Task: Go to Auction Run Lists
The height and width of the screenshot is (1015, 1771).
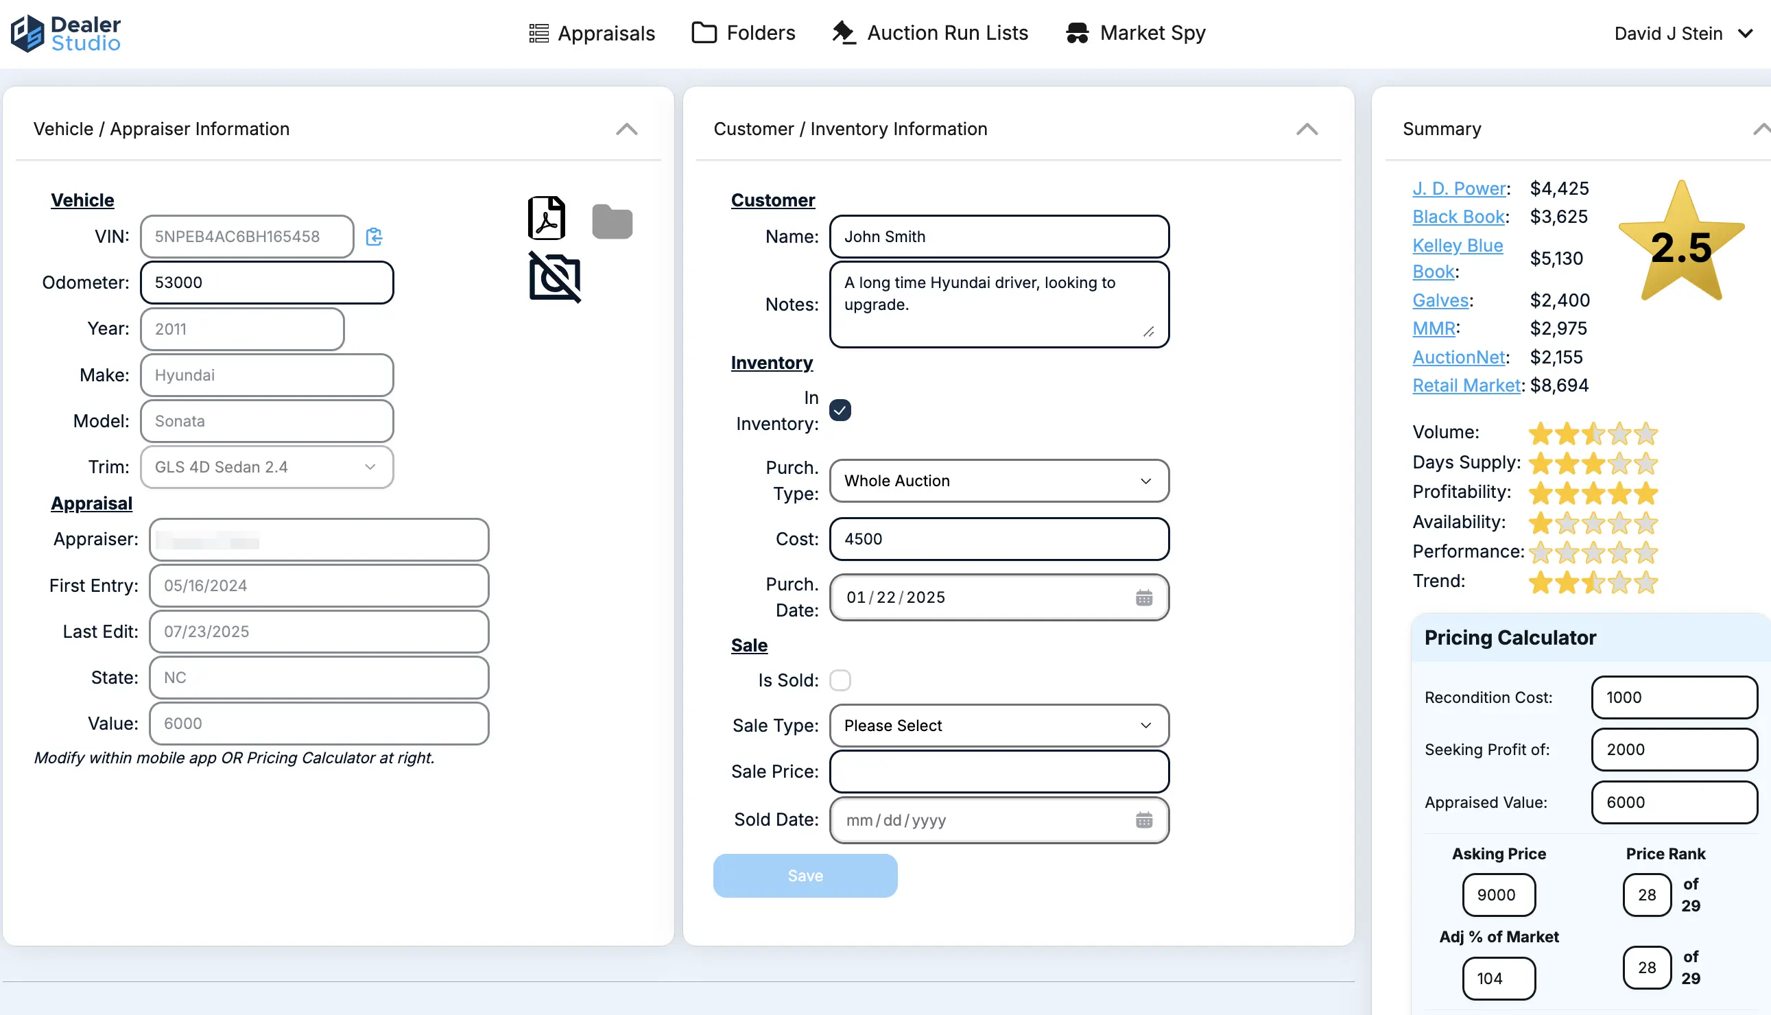Action: coord(930,33)
